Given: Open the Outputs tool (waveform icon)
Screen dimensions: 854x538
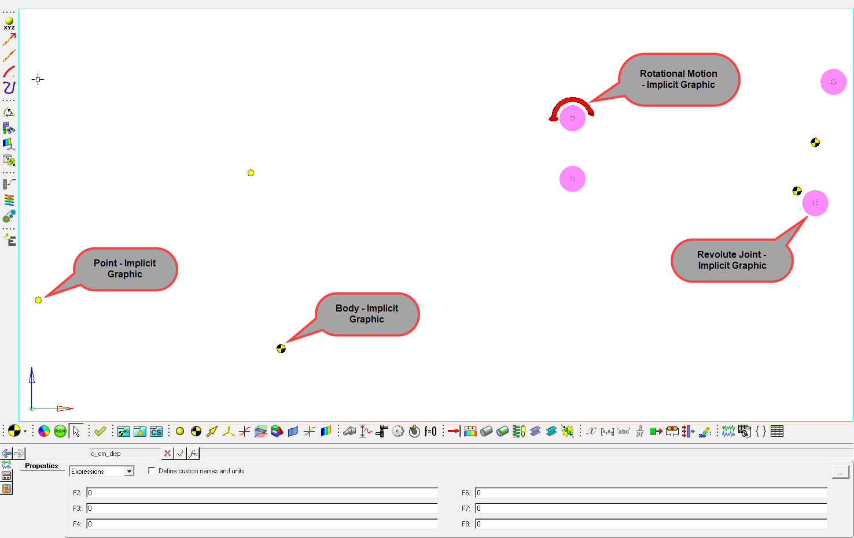Looking at the screenshot, I should pos(728,431).
